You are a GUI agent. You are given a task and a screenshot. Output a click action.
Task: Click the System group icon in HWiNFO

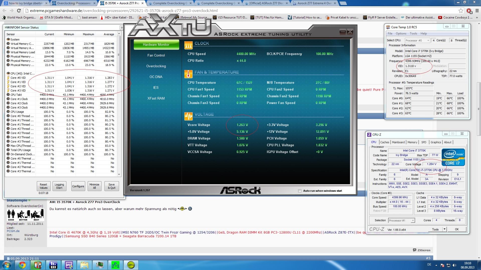8,39
